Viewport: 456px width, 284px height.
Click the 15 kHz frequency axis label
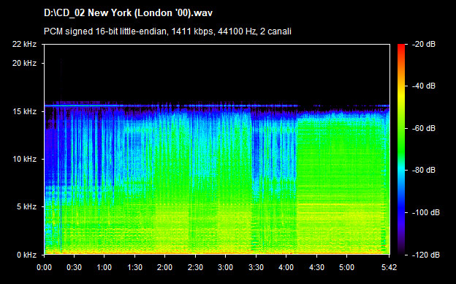(24, 111)
